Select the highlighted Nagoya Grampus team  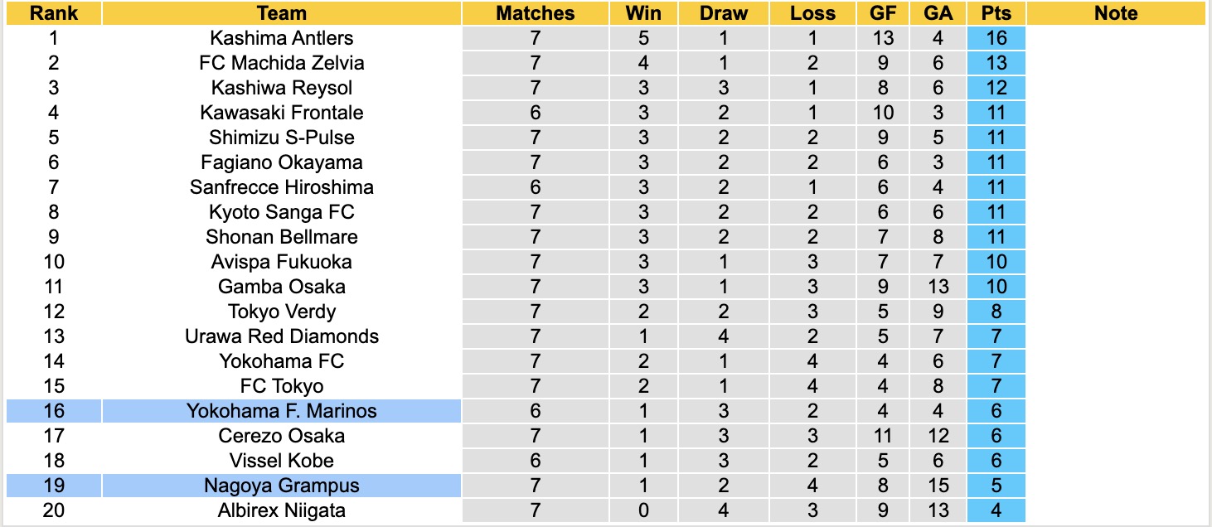click(282, 486)
